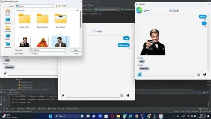This screenshot has width=211, height=119.
Task: Click the message text field in Hirusha window
Action: 93,96
